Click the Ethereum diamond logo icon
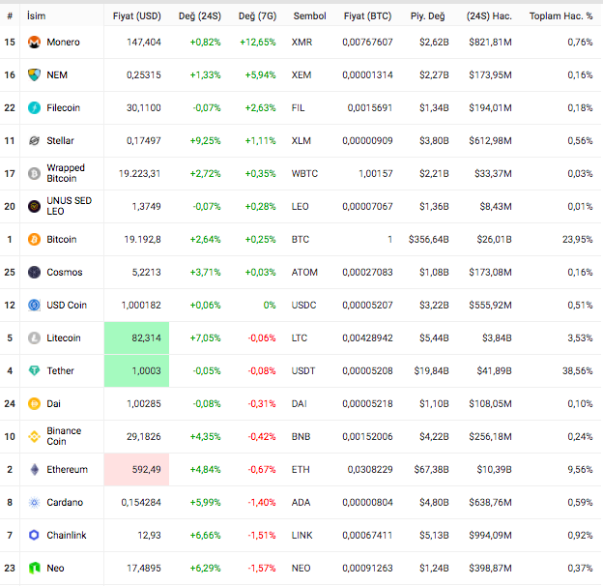The height and width of the screenshot is (586, 603). (x=34, y=469)
